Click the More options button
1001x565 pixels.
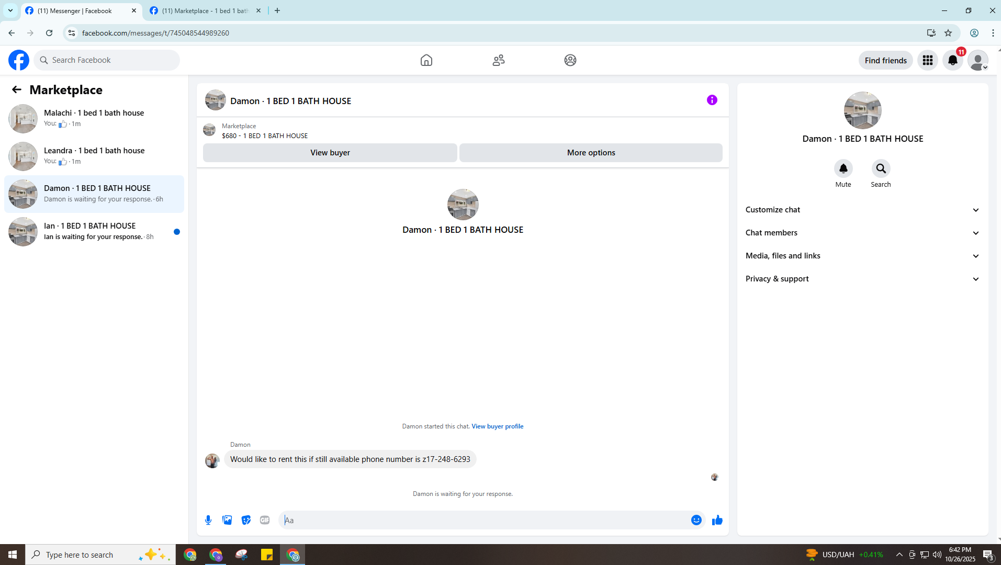(591, 153)
